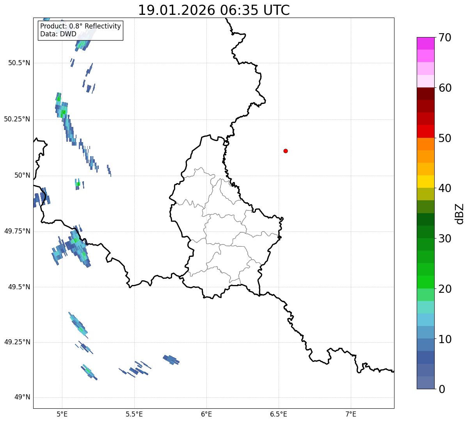Image resolution: width=469 pixels, height=422 pixels.
Task: Click the longitude label "5.5°E"
Action: click(134, 414)
